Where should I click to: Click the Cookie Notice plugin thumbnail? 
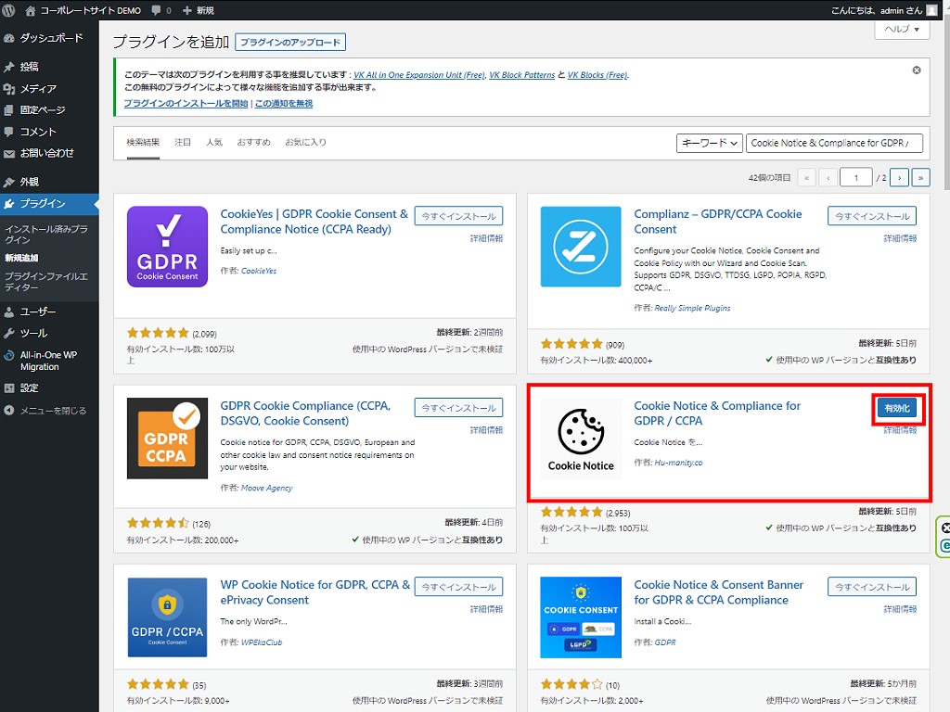click(581, 438)
